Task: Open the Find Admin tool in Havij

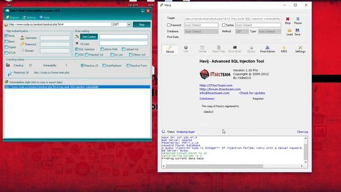Action: (267, 49)
